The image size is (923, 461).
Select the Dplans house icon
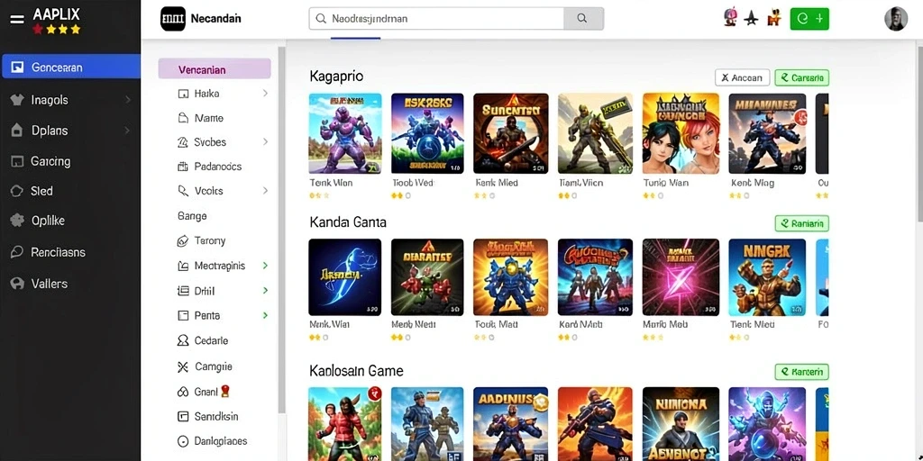(x=17, y=131)
